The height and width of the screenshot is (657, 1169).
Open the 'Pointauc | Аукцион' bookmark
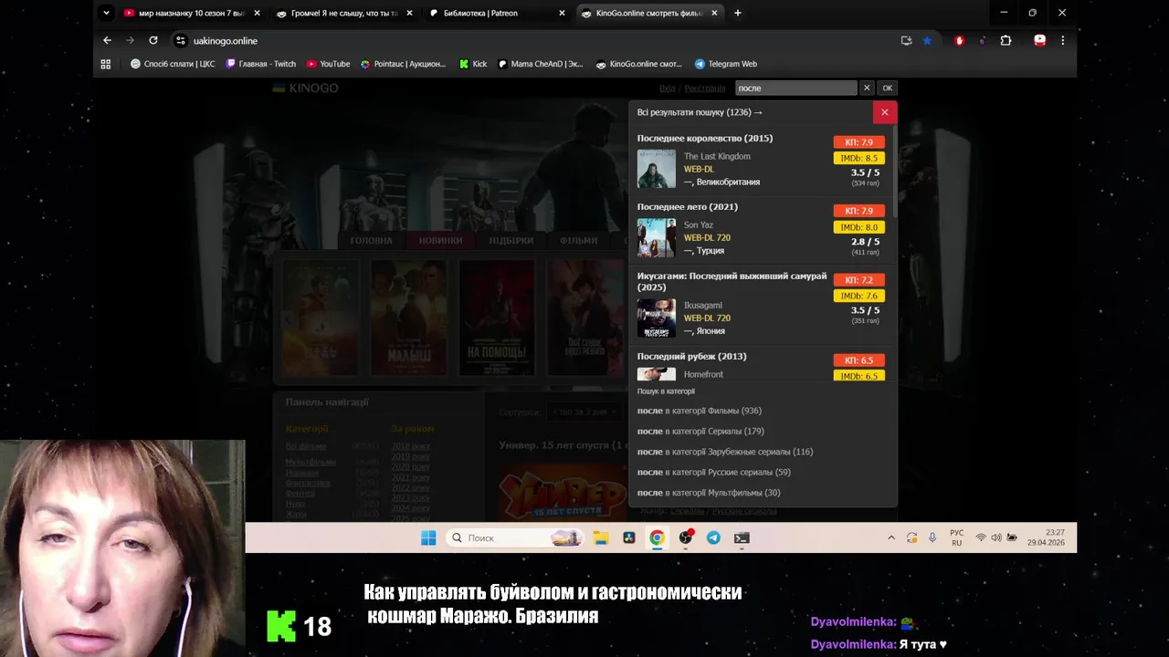pos(403,64)
